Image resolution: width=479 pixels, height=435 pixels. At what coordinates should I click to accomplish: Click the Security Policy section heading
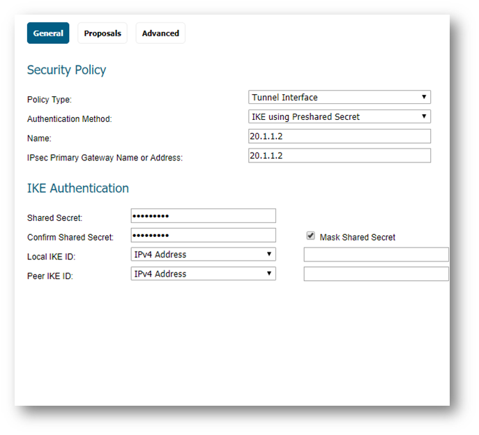tap(66, 70)
